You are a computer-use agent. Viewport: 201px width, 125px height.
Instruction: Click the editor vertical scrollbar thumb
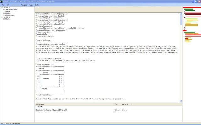pyautogui.click(x=181, y=20)
